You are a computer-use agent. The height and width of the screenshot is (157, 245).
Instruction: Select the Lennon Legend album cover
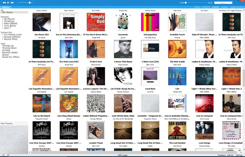coord(96,76)
